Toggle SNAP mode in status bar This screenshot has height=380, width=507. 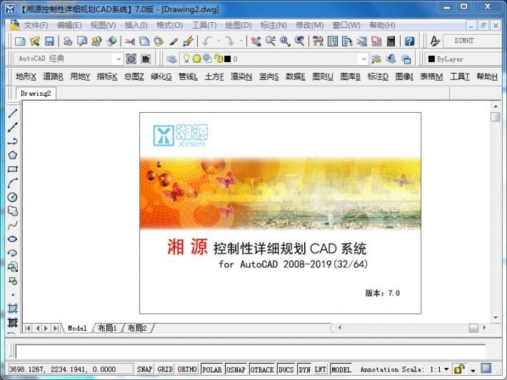(x=144, y=369)
